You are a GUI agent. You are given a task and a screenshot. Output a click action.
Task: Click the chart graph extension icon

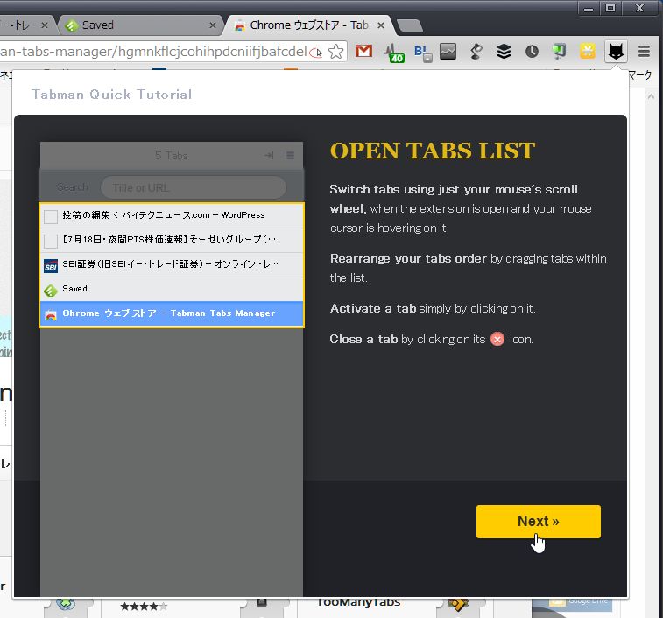(448, 52)
